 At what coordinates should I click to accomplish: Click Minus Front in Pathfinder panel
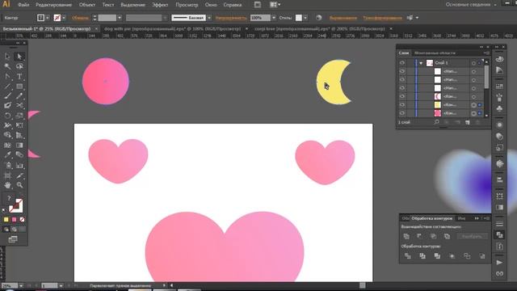pyautogui.click(x=419, y=236)
